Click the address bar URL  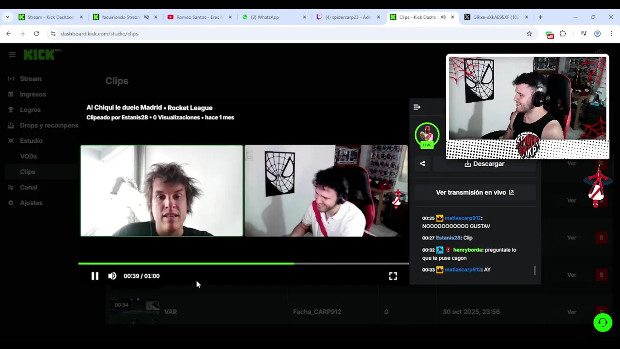click(x=99, y=34)
